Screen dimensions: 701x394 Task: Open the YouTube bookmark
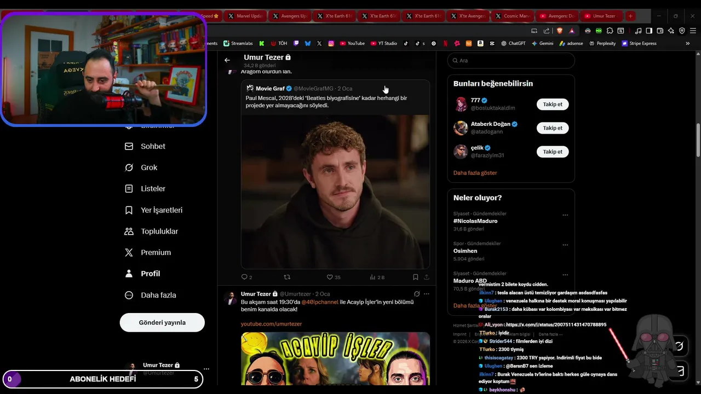click(x=352, y=43)
